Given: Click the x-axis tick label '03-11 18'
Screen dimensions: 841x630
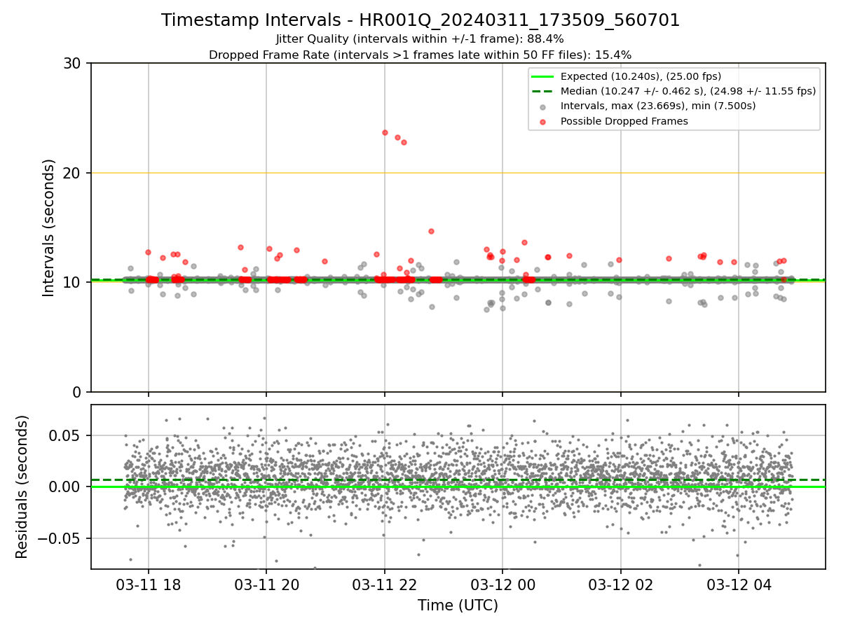Looking at the screenshot, I should point(148,584).
